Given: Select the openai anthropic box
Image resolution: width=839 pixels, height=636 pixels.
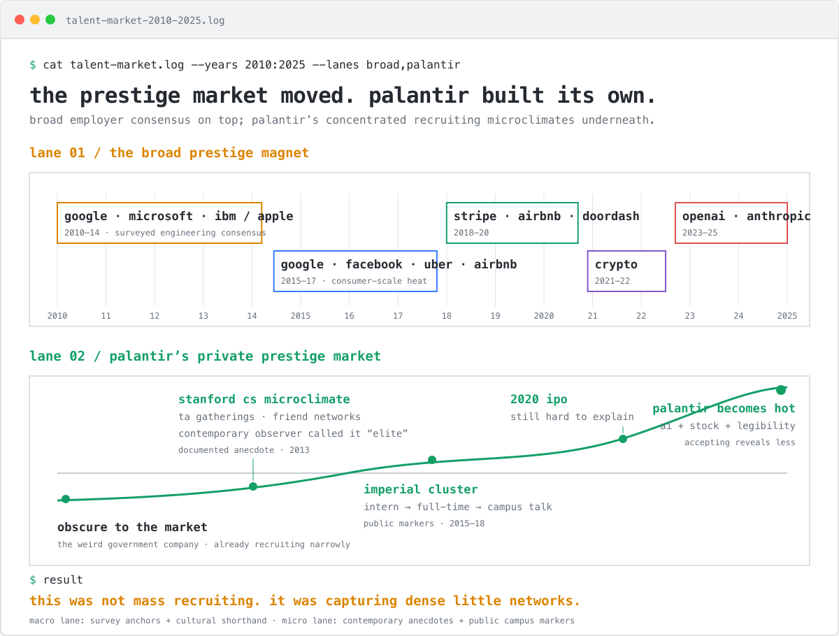Looking at the screenshot, I should click(x=731, y=223).
